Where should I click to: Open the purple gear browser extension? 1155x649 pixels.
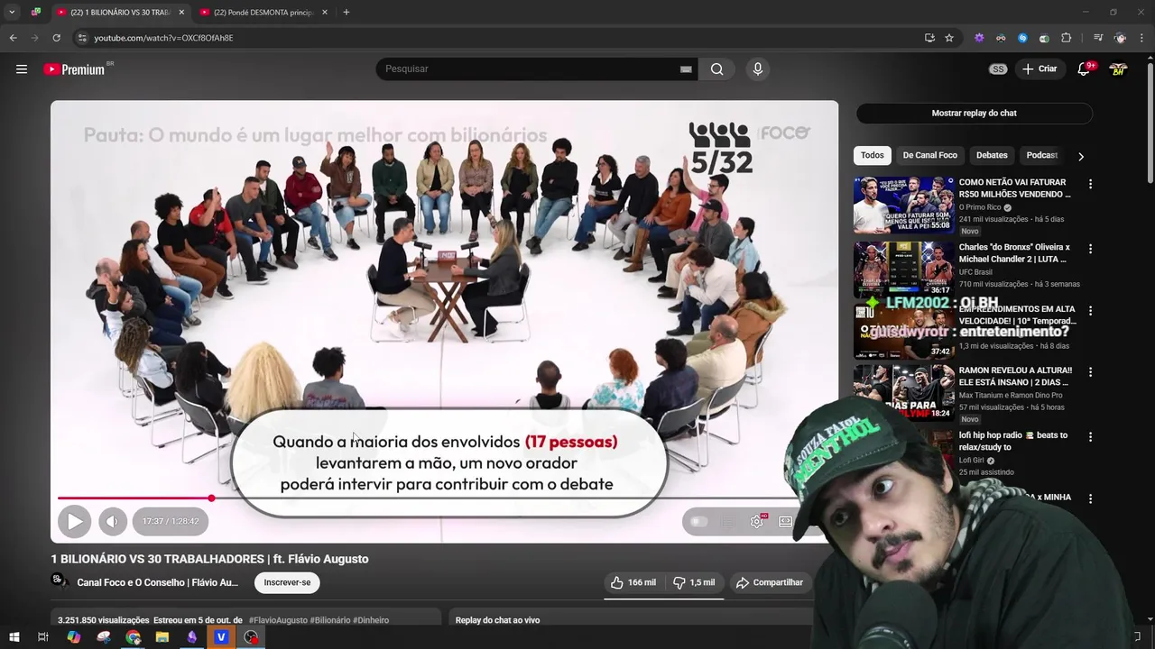pyautogui.click(x=979, y=38)
